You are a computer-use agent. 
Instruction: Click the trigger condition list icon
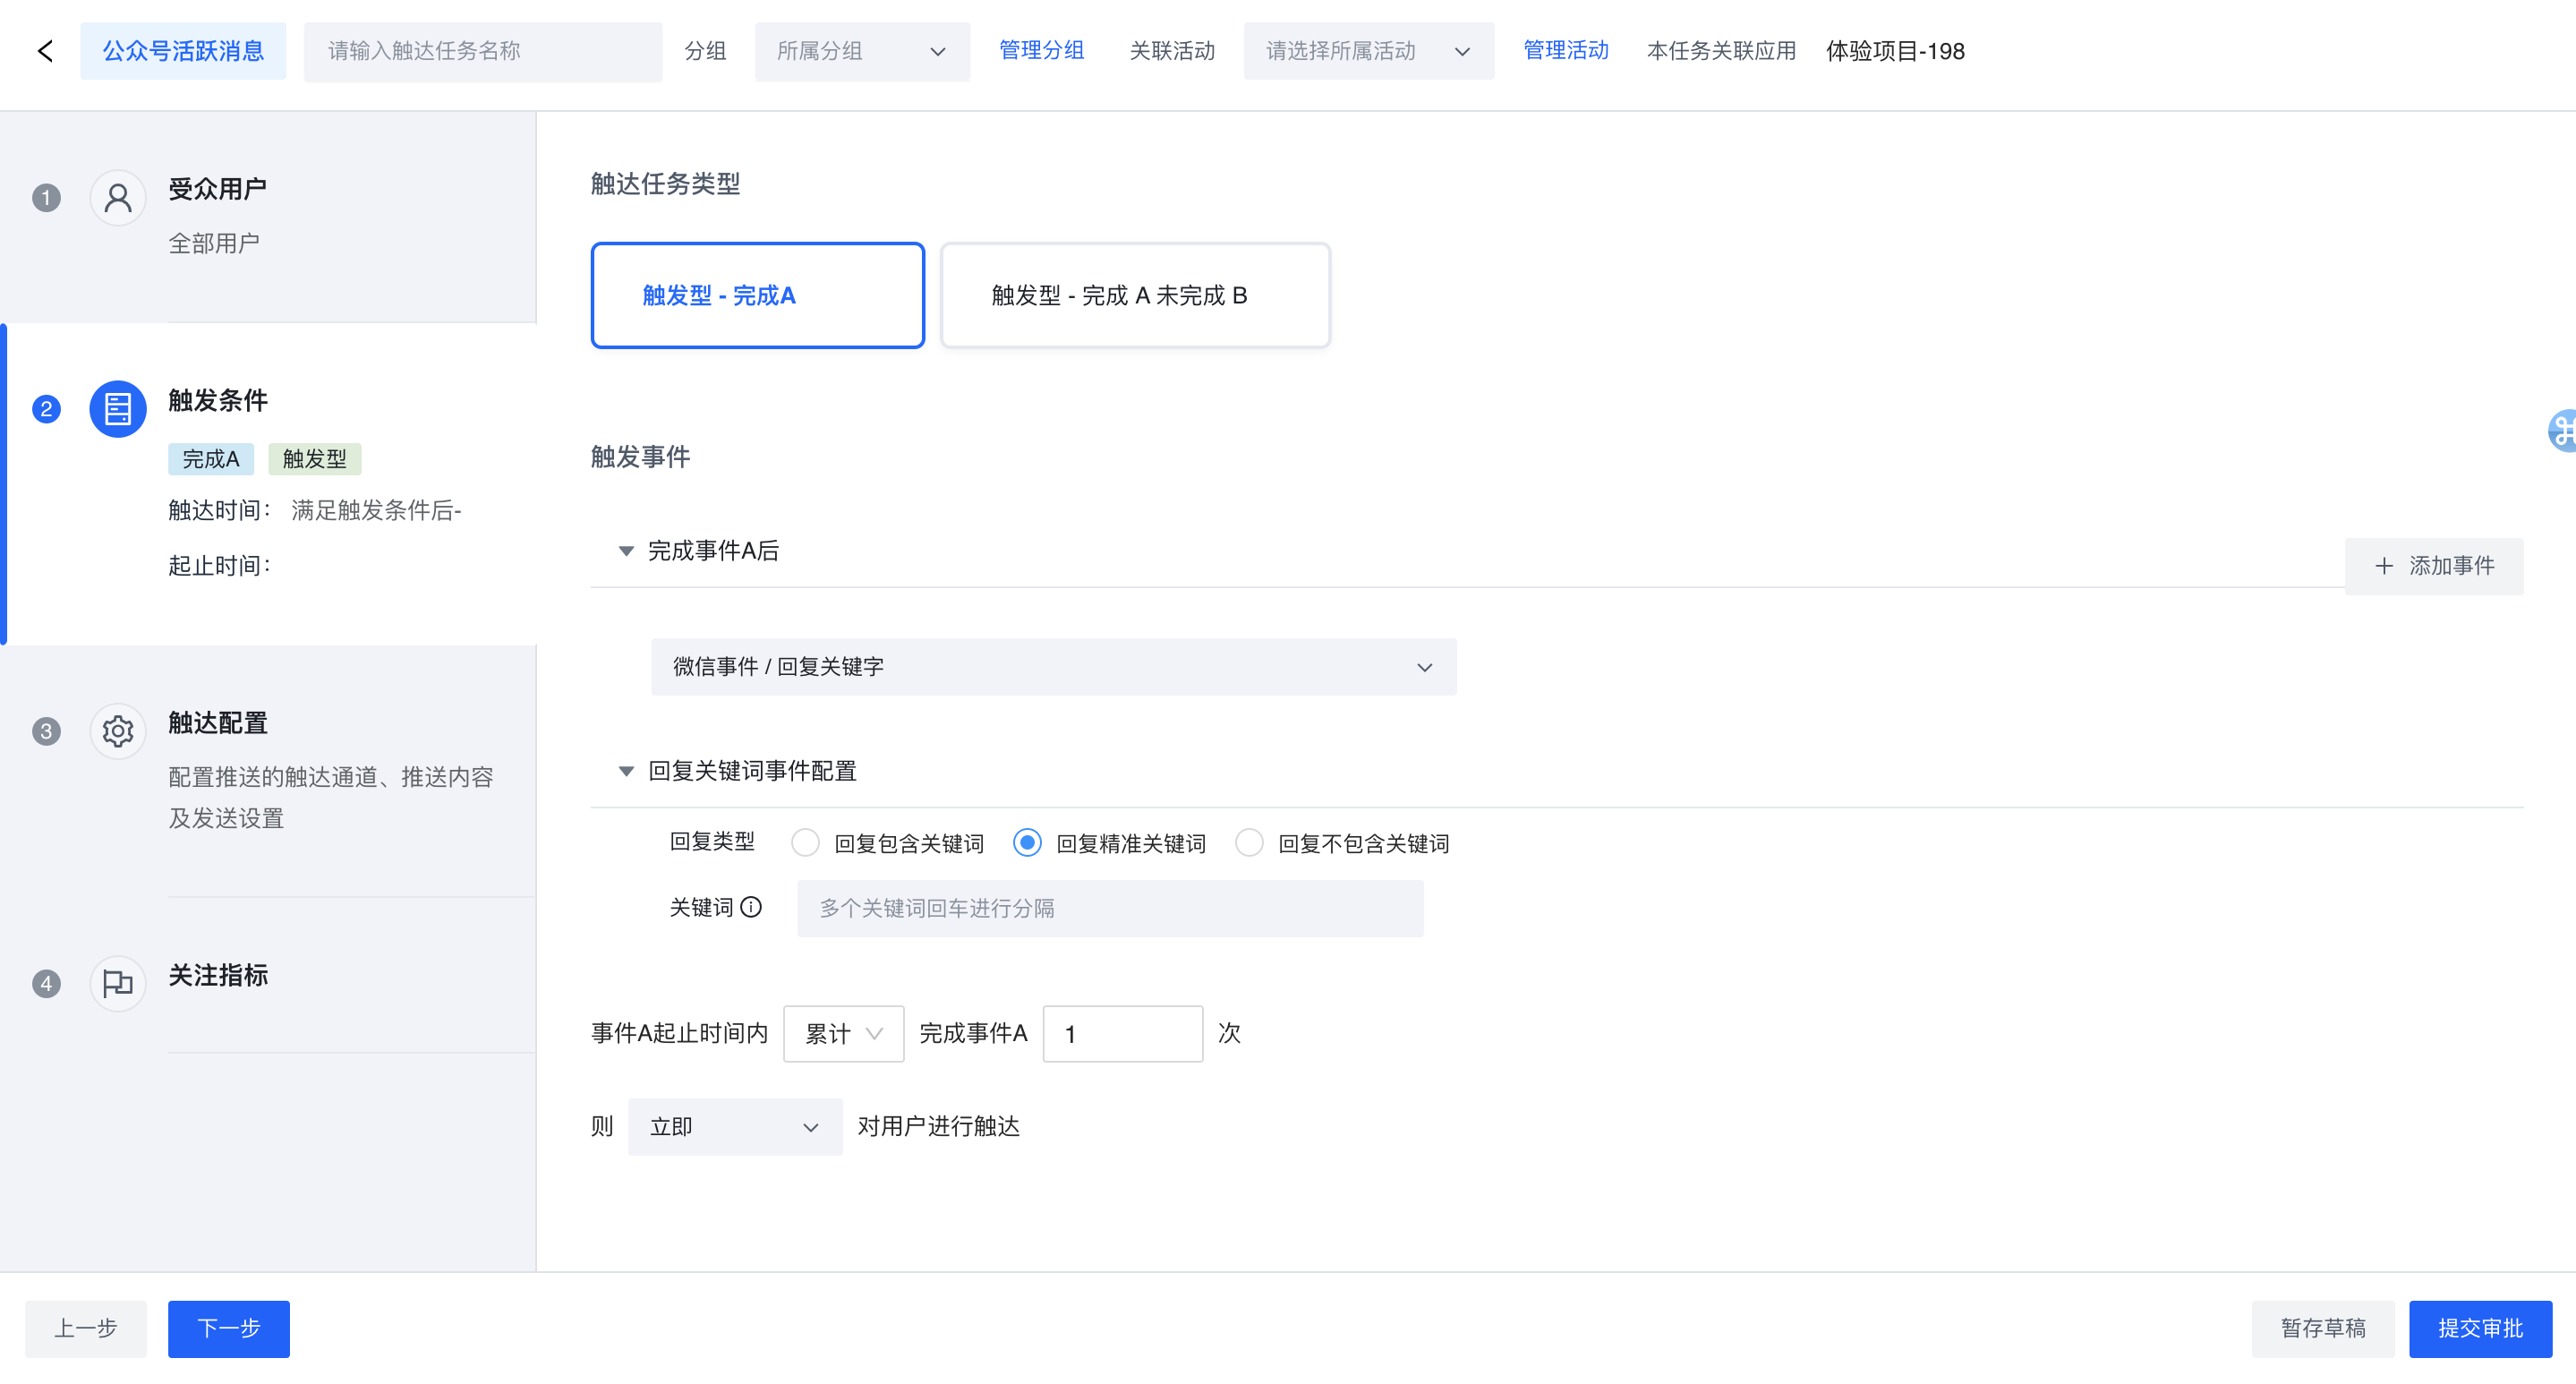pos(118,409)
